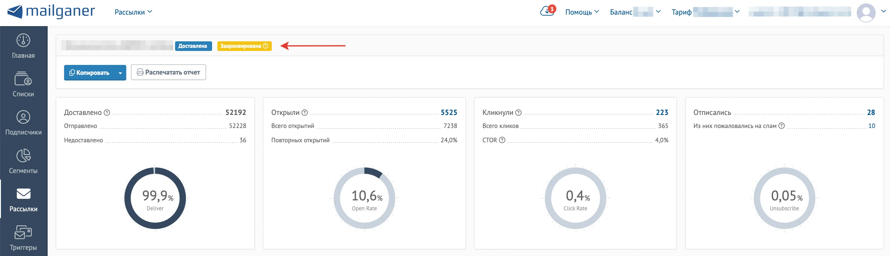Screen dimensions: 890x256
Task: Click help icon next to Доставлено
Action: (x=107, y=112)
